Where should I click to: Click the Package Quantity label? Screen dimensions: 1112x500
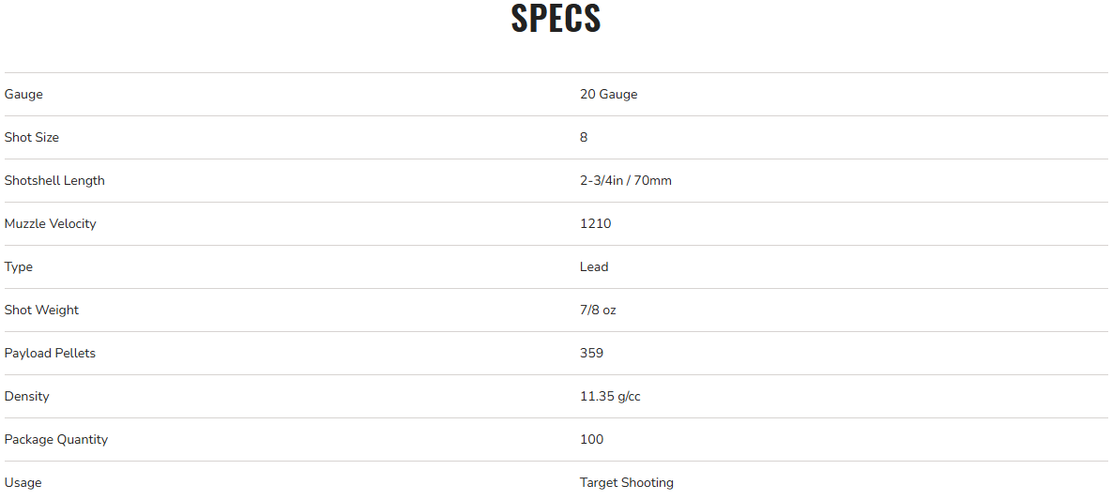click(x=56, y=439)
